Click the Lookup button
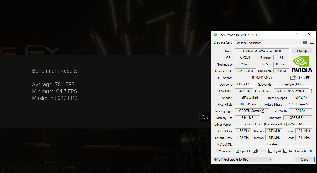317x173 pixels. point(302,51)
